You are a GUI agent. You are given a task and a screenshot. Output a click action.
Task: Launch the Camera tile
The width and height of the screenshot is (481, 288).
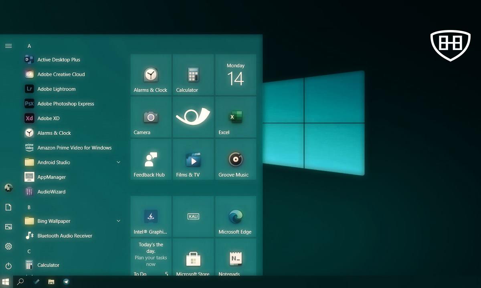pyautogui.click(x=151, y=117)
